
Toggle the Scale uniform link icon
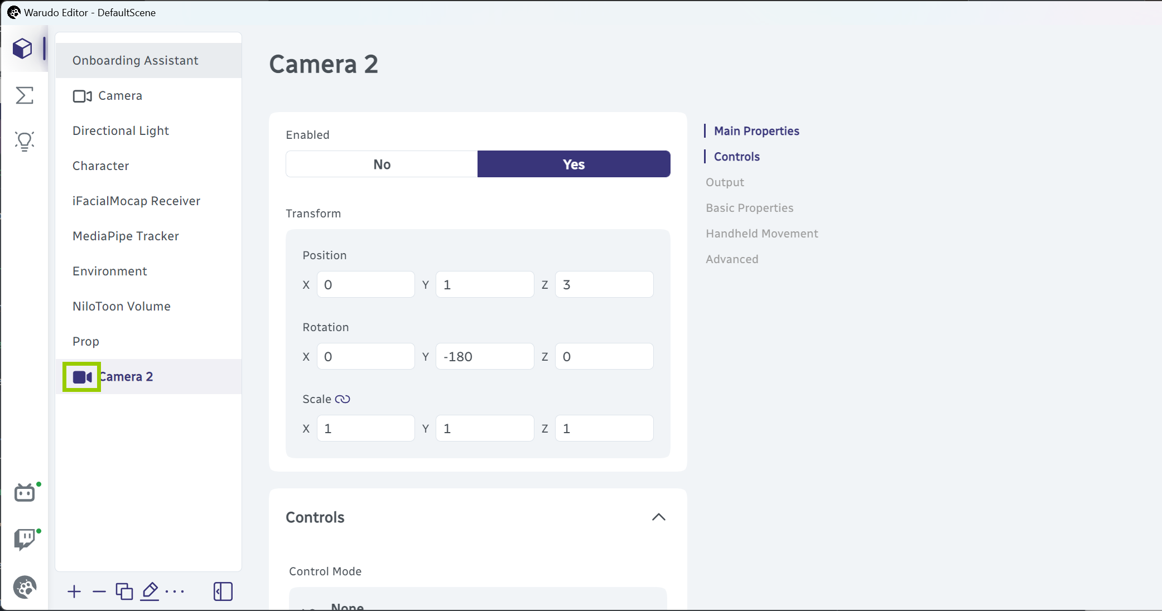(343, 399)
